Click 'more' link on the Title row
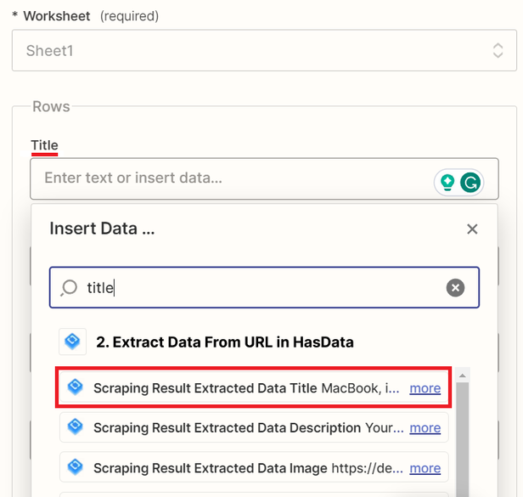The image size is (523, 497). (x=425, y=388)
